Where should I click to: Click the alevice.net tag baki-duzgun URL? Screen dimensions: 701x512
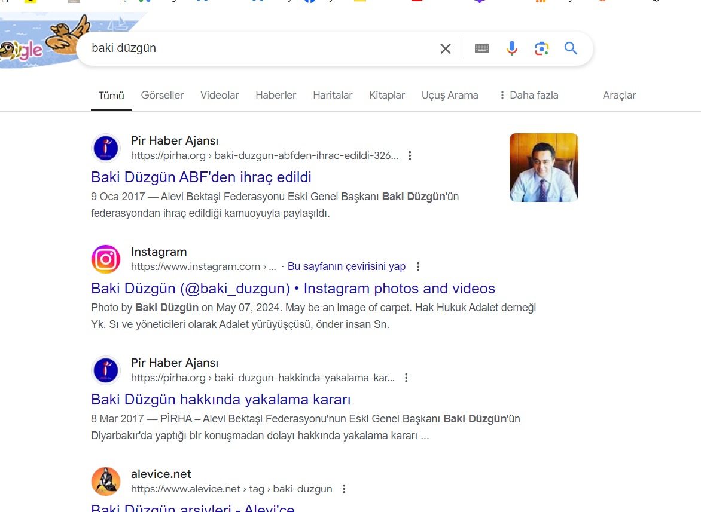point(231,489)
